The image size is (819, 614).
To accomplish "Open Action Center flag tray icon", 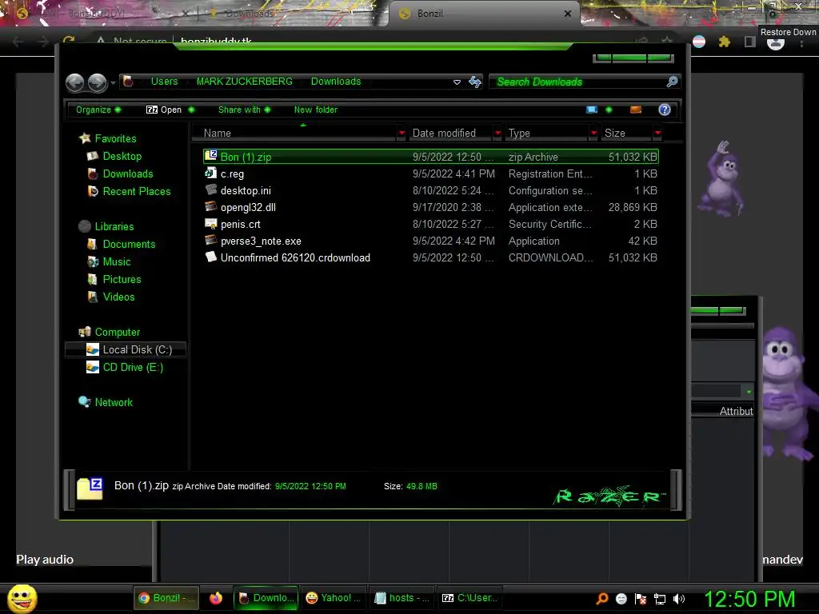I will (x=641, y=599).
